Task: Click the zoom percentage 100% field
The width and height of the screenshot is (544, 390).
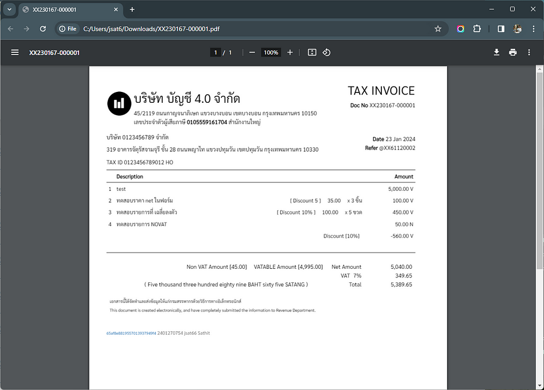Action: coord(270,52)
